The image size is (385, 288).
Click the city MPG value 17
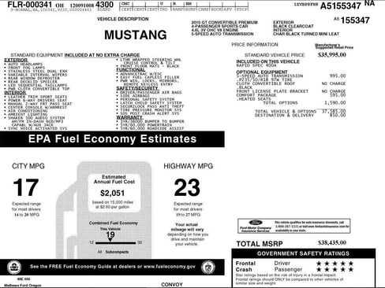point(26,187)
